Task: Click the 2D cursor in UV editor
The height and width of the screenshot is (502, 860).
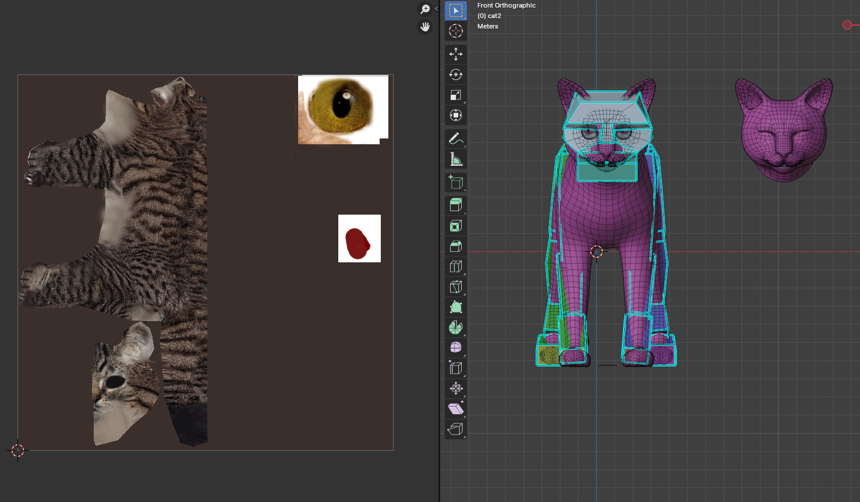Action: pos(17,450)
